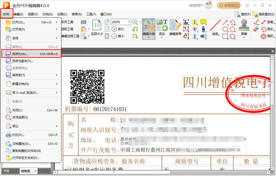
Task: Expand the 图章 stamp dropdown arrow
Action: [244, 37]
